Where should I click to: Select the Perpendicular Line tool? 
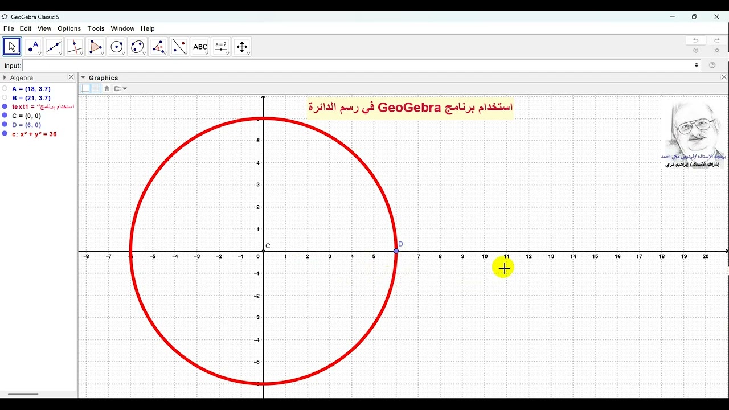click(75, 47)
